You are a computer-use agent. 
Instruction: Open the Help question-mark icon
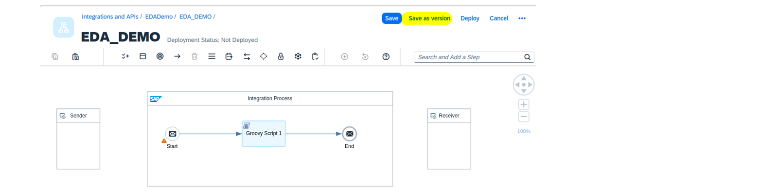point(386,57)
